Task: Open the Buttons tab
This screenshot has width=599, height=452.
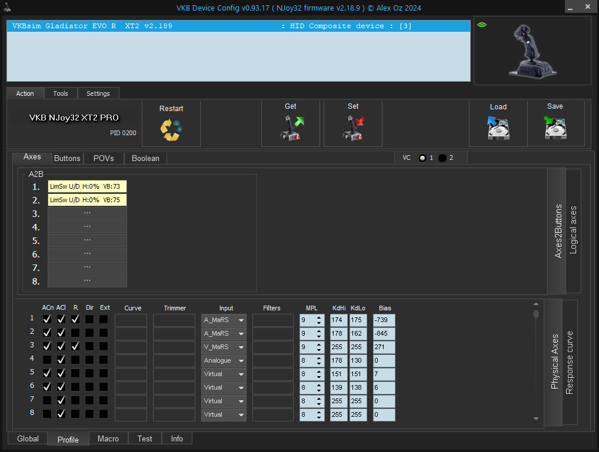Action: [x=67, y=159]
